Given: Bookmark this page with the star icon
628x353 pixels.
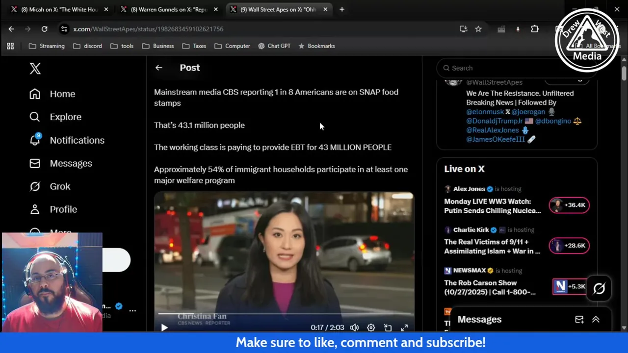Looking at the screenshot, I should tap(478, 29).
